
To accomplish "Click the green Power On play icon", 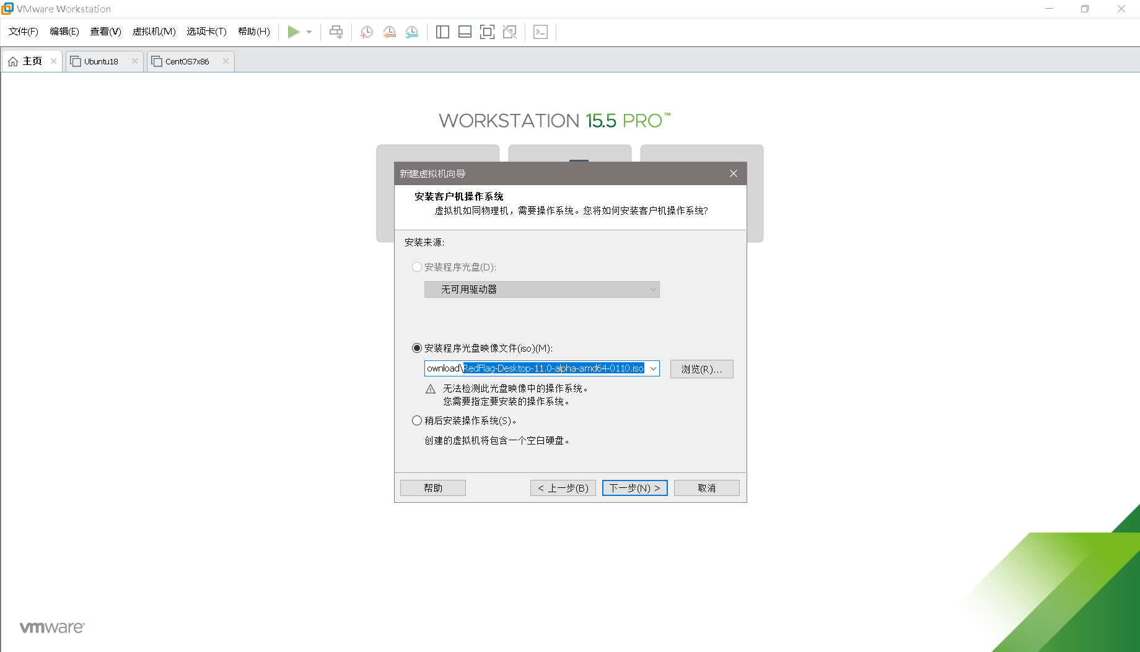I will [294, 32].
